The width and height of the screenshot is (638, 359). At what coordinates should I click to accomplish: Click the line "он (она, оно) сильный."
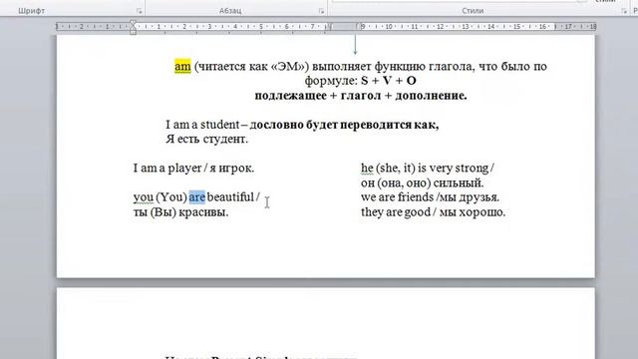coord(423,183)
